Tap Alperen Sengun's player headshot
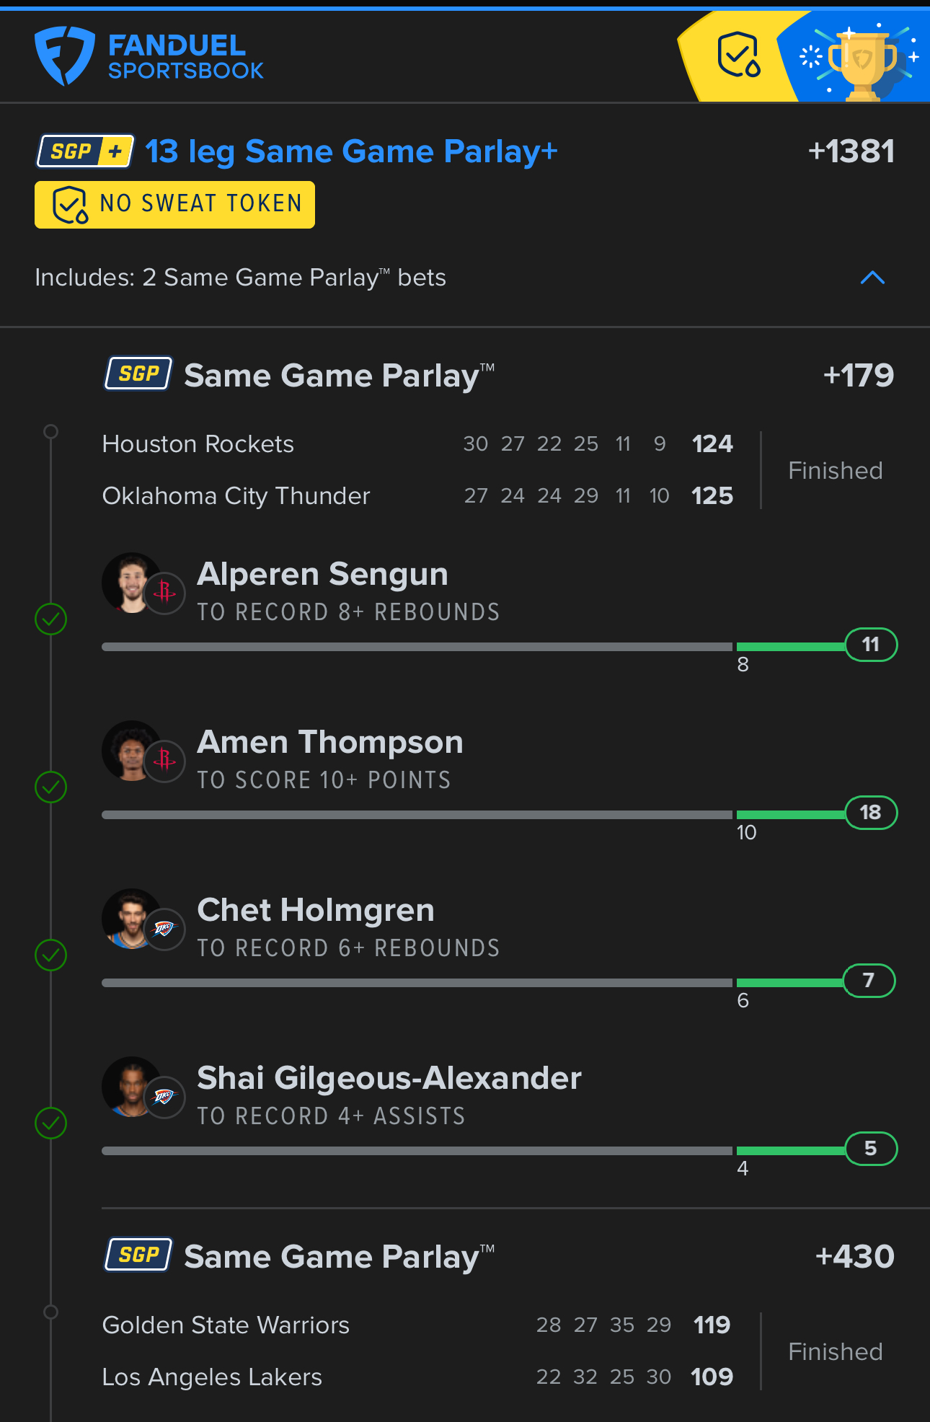Image resolution: width=930 pixels, height=1422 pixels. [131, 583]
